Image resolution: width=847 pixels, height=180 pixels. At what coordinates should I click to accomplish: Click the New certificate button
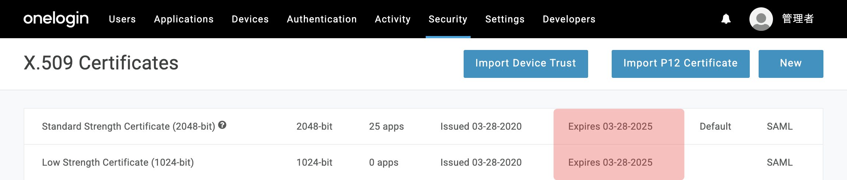coord(791,64)
